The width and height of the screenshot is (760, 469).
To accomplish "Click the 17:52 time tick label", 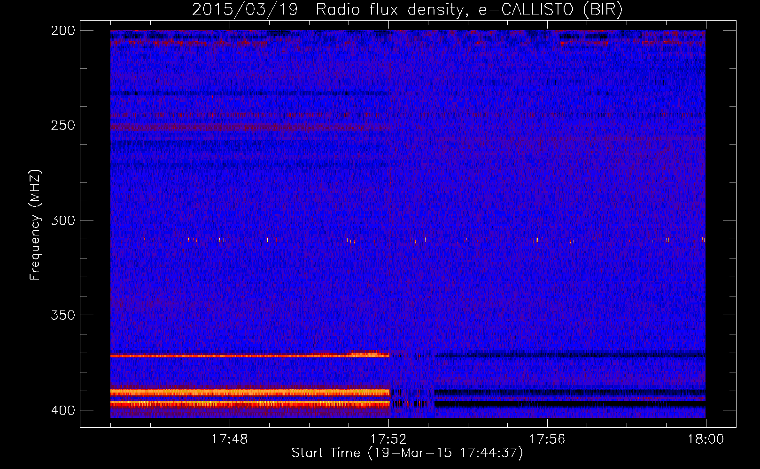I will coord(388,439).
